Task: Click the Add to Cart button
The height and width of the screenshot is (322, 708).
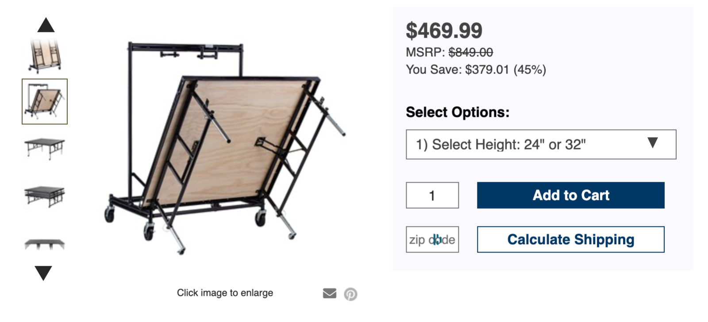Action: click(x=570, y=195)
